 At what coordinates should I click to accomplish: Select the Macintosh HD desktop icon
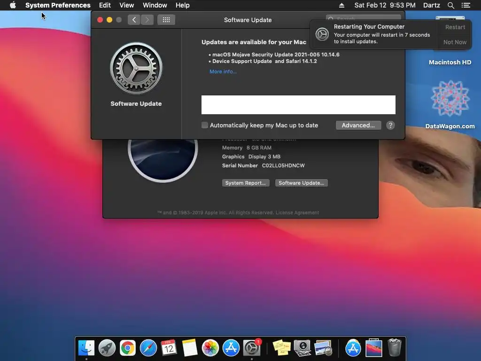450,63
